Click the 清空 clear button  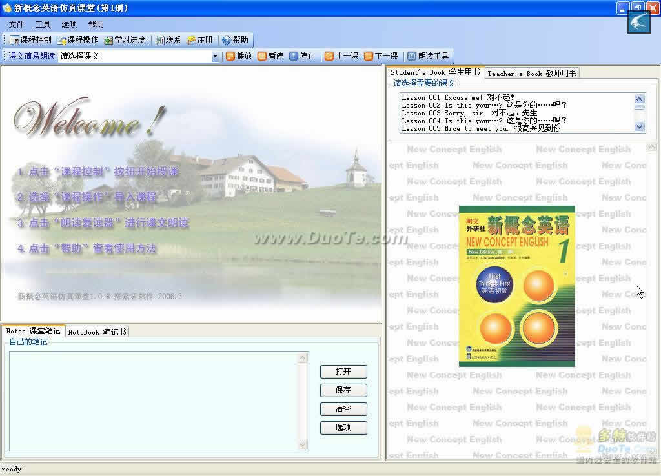[x=343, y=409]
